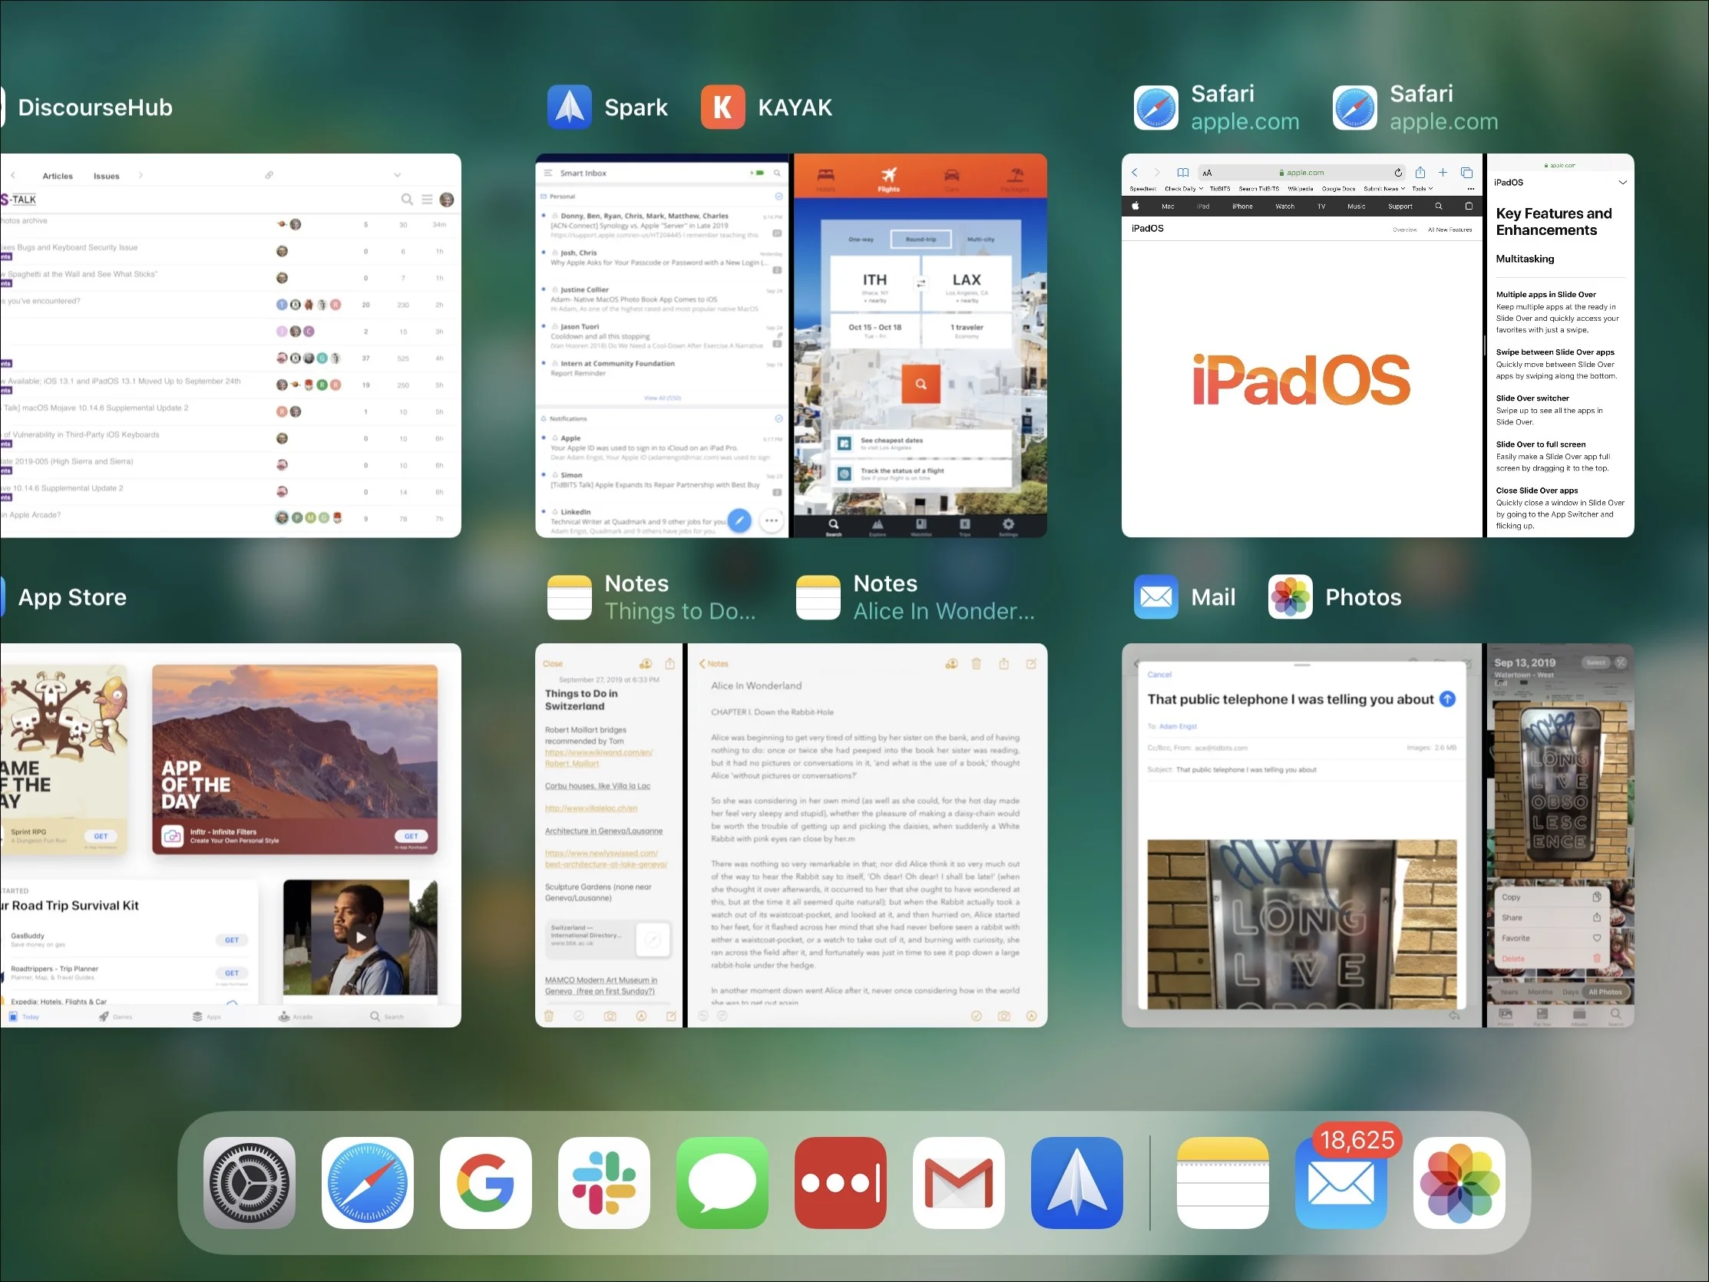Viewport: 1709px width, 1282px height.
Task: Select the Round-trip option in KAYAK
Action: click(x=921, y=240)
